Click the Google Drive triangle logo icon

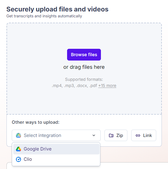click(19, 149)
